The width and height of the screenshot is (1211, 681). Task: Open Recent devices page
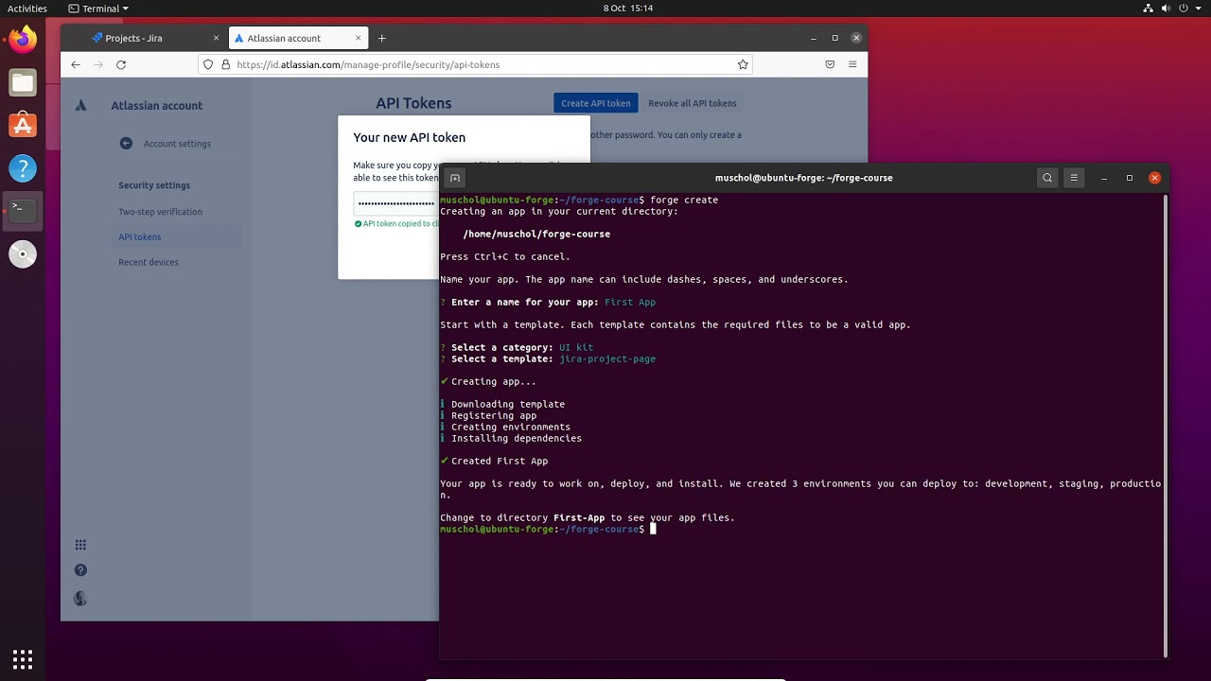pyautogui.click(x=149, y=262)
